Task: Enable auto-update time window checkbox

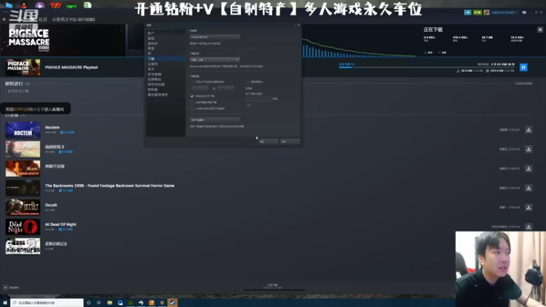Action: click(x=192, y=82)
